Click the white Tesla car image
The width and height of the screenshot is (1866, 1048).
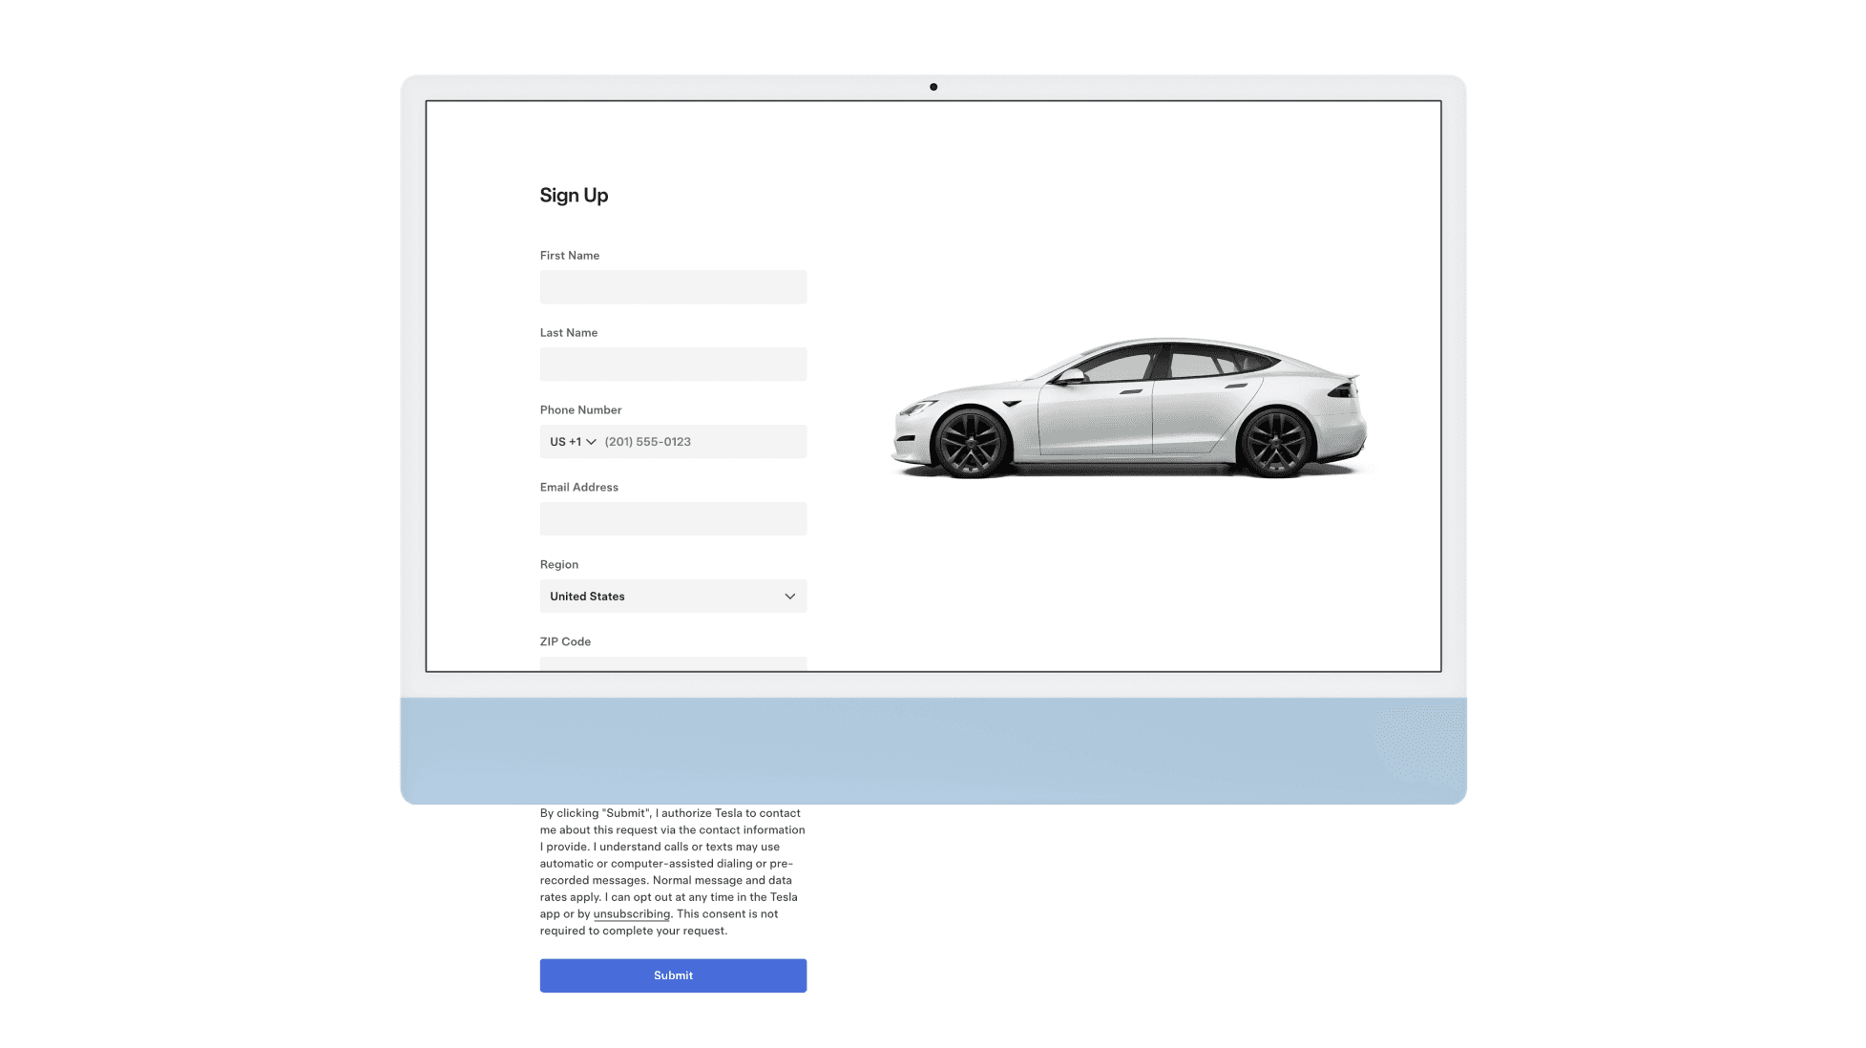pyautogui.click(x=1129, y=409)
